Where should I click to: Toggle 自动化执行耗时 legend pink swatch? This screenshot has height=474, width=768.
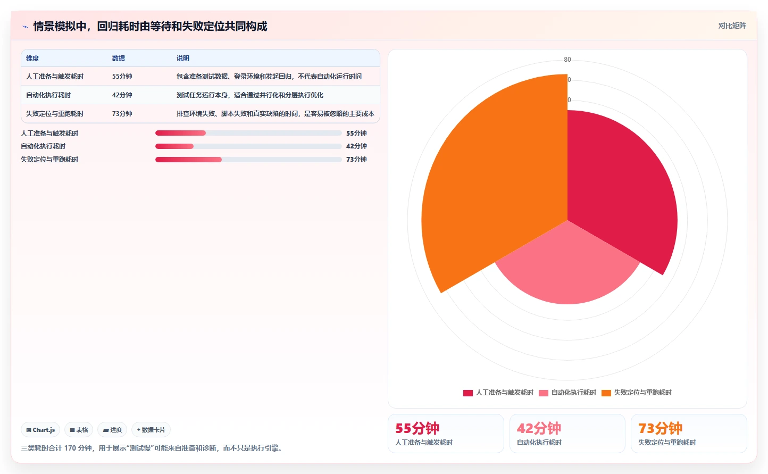[544, 393]
